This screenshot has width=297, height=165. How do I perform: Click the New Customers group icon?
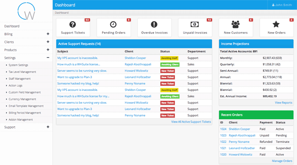click(235, 24)
